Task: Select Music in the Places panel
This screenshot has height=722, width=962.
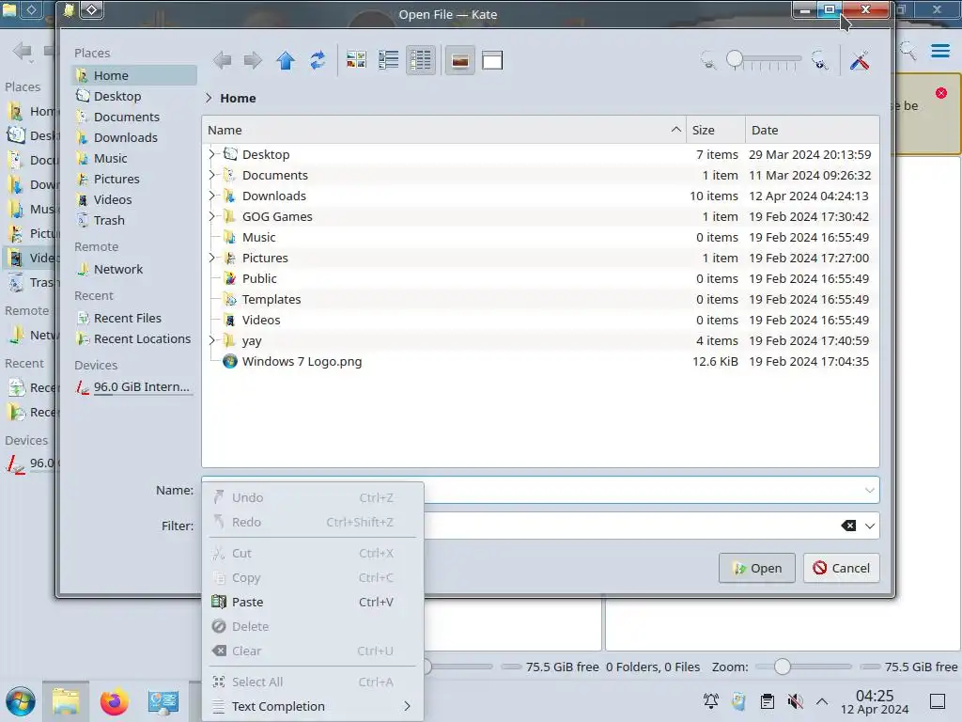Action: click(134, 158)
